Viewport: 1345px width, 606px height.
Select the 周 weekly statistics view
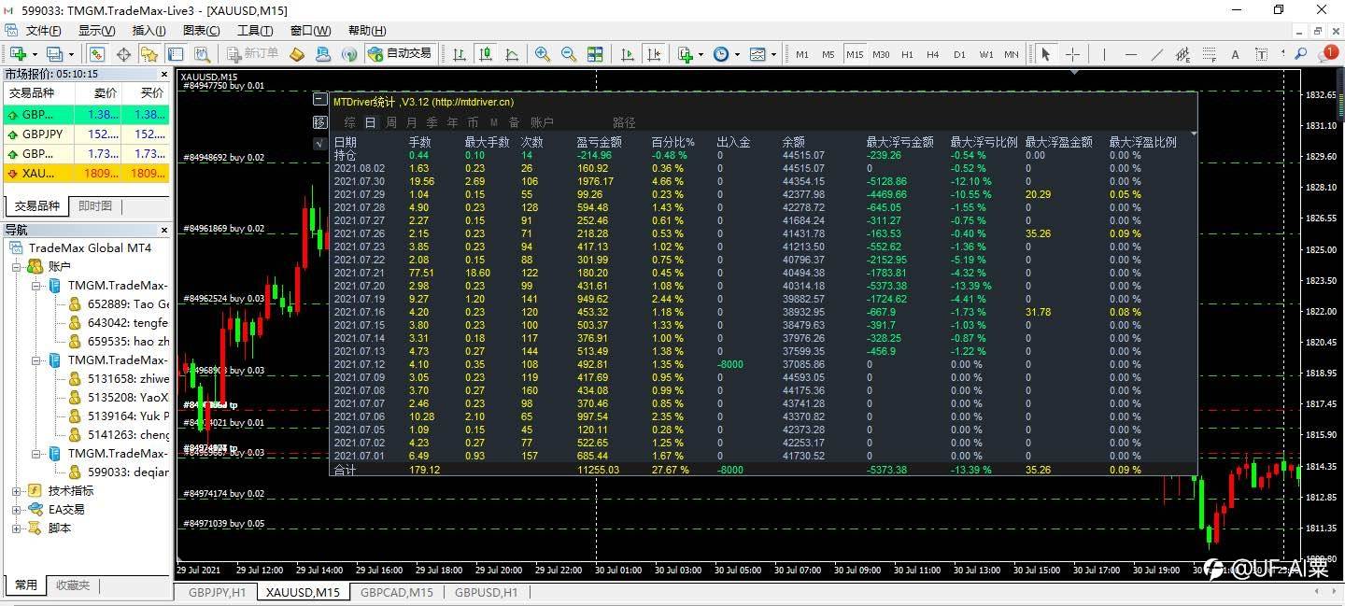[390, 122]
